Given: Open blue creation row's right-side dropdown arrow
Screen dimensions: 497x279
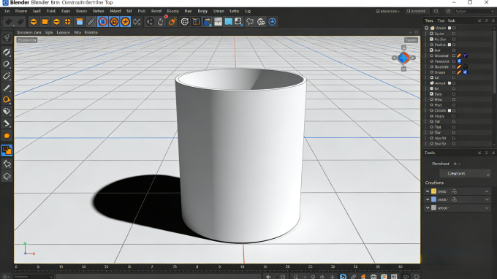Looking at the screenshot, I should click(487, 199).
